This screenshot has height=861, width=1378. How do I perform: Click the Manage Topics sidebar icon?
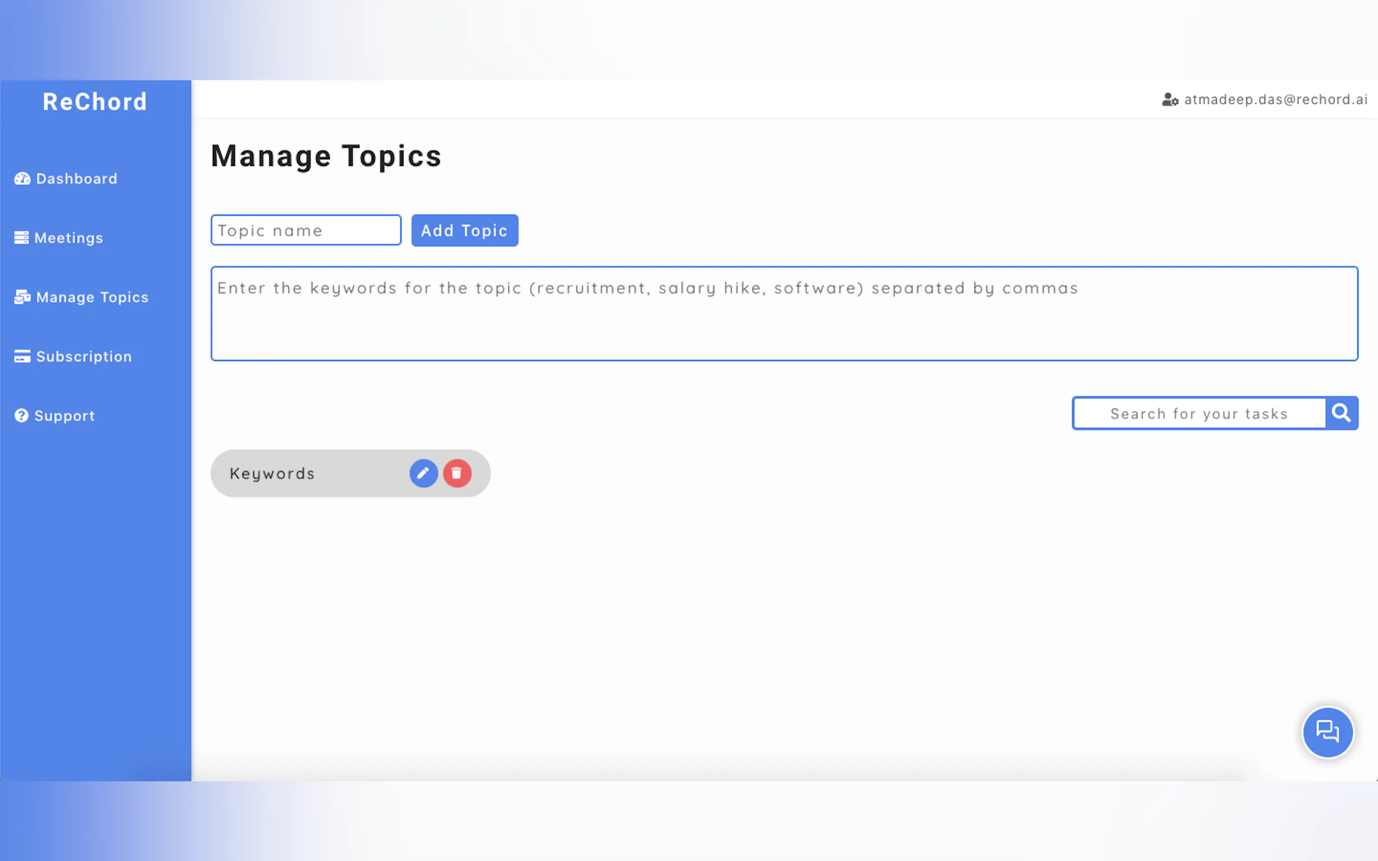22,297
